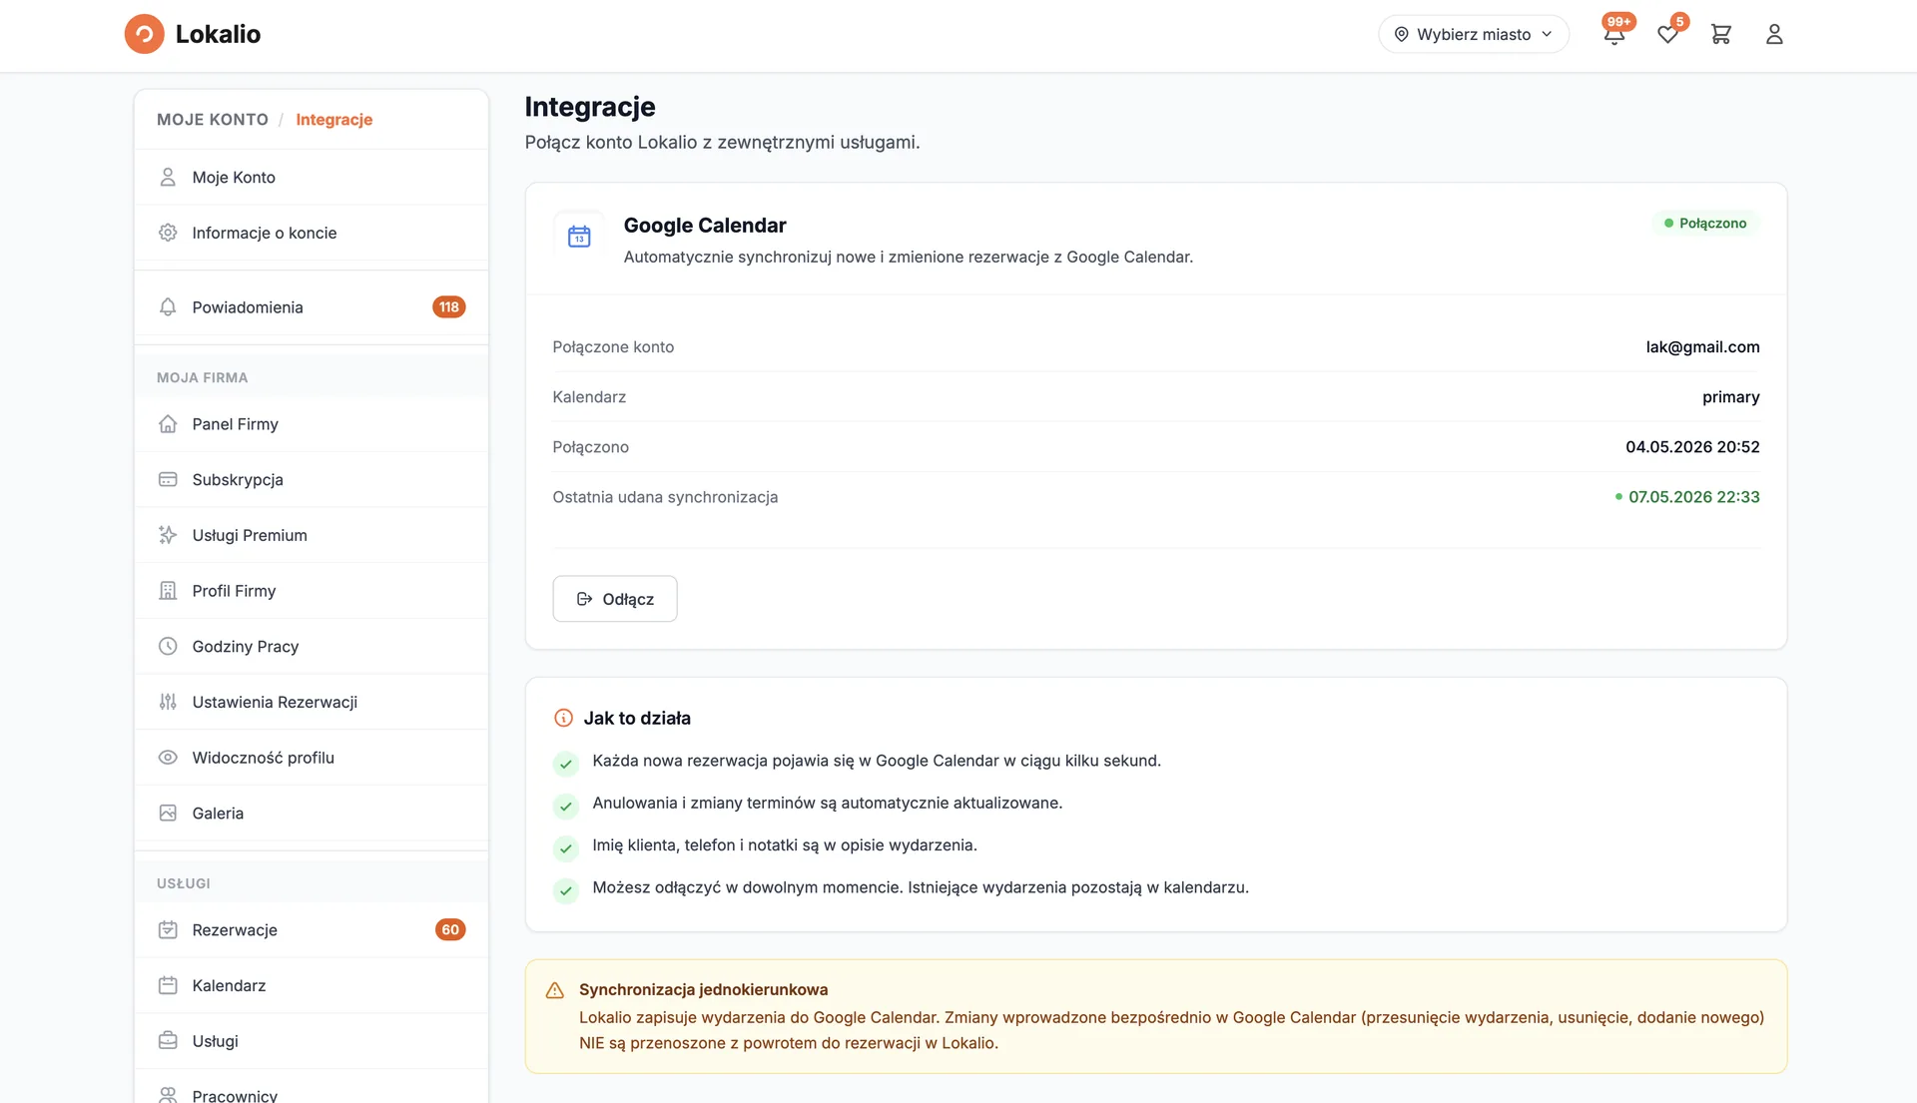The width and height of the screenshot is (1917, 1103).
Task: Click the eye icon beside Widoczność profilu
Action: click(x=168, y=758)
